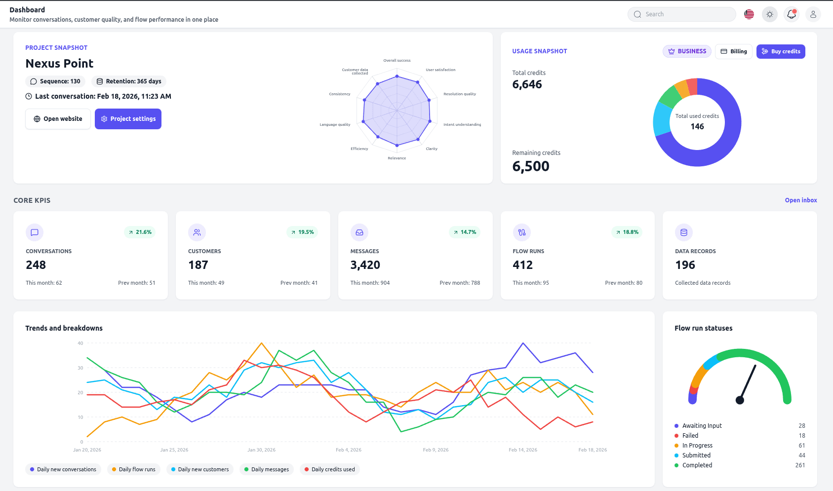833x491 pixels.
Task: Click the sun icon to switch theme
Action: pyautogui.click(x=769, y=14)
